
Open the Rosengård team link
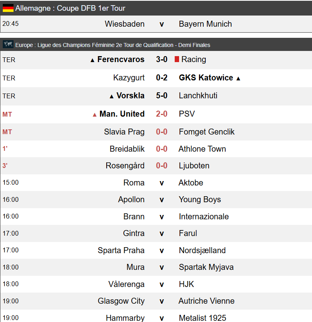click(125, 166)
